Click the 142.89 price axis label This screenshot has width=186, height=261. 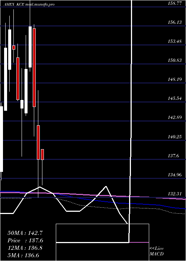coord(175,117)
